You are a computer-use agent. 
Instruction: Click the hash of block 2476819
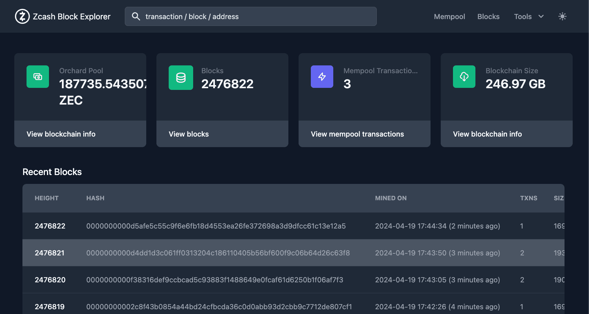coord(219,307)
